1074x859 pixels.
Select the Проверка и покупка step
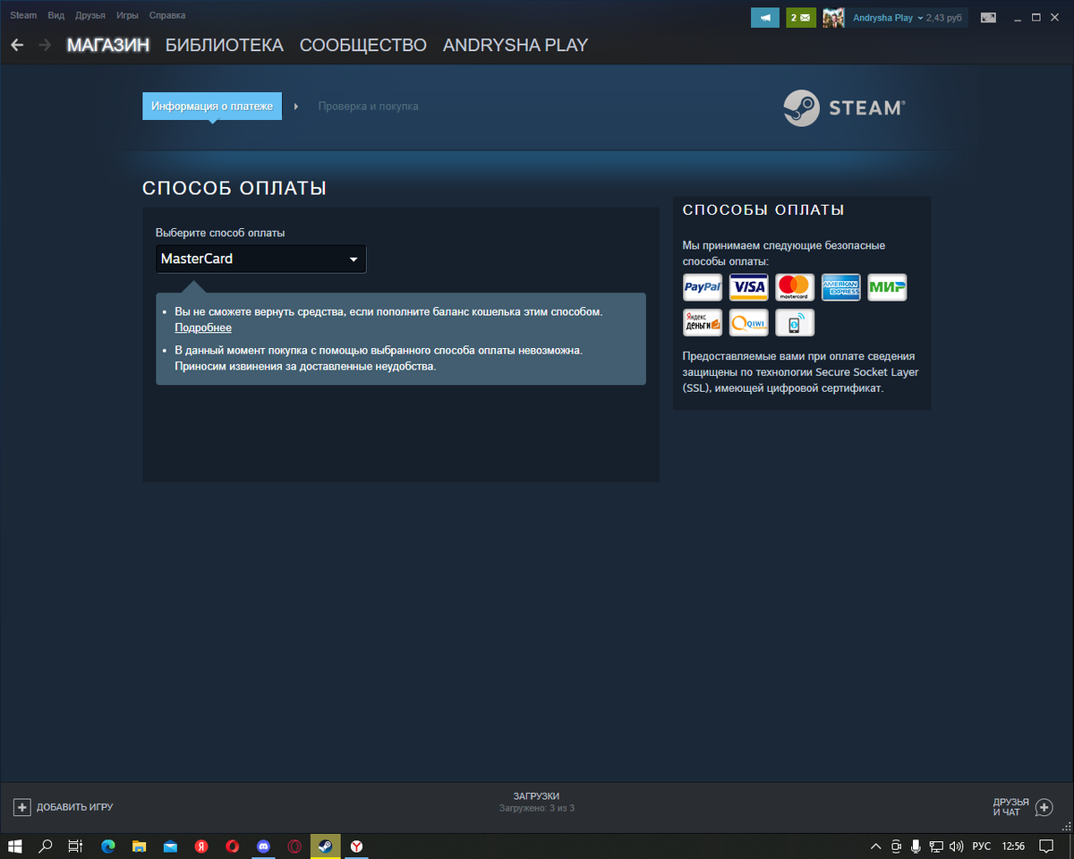(368, 106)
